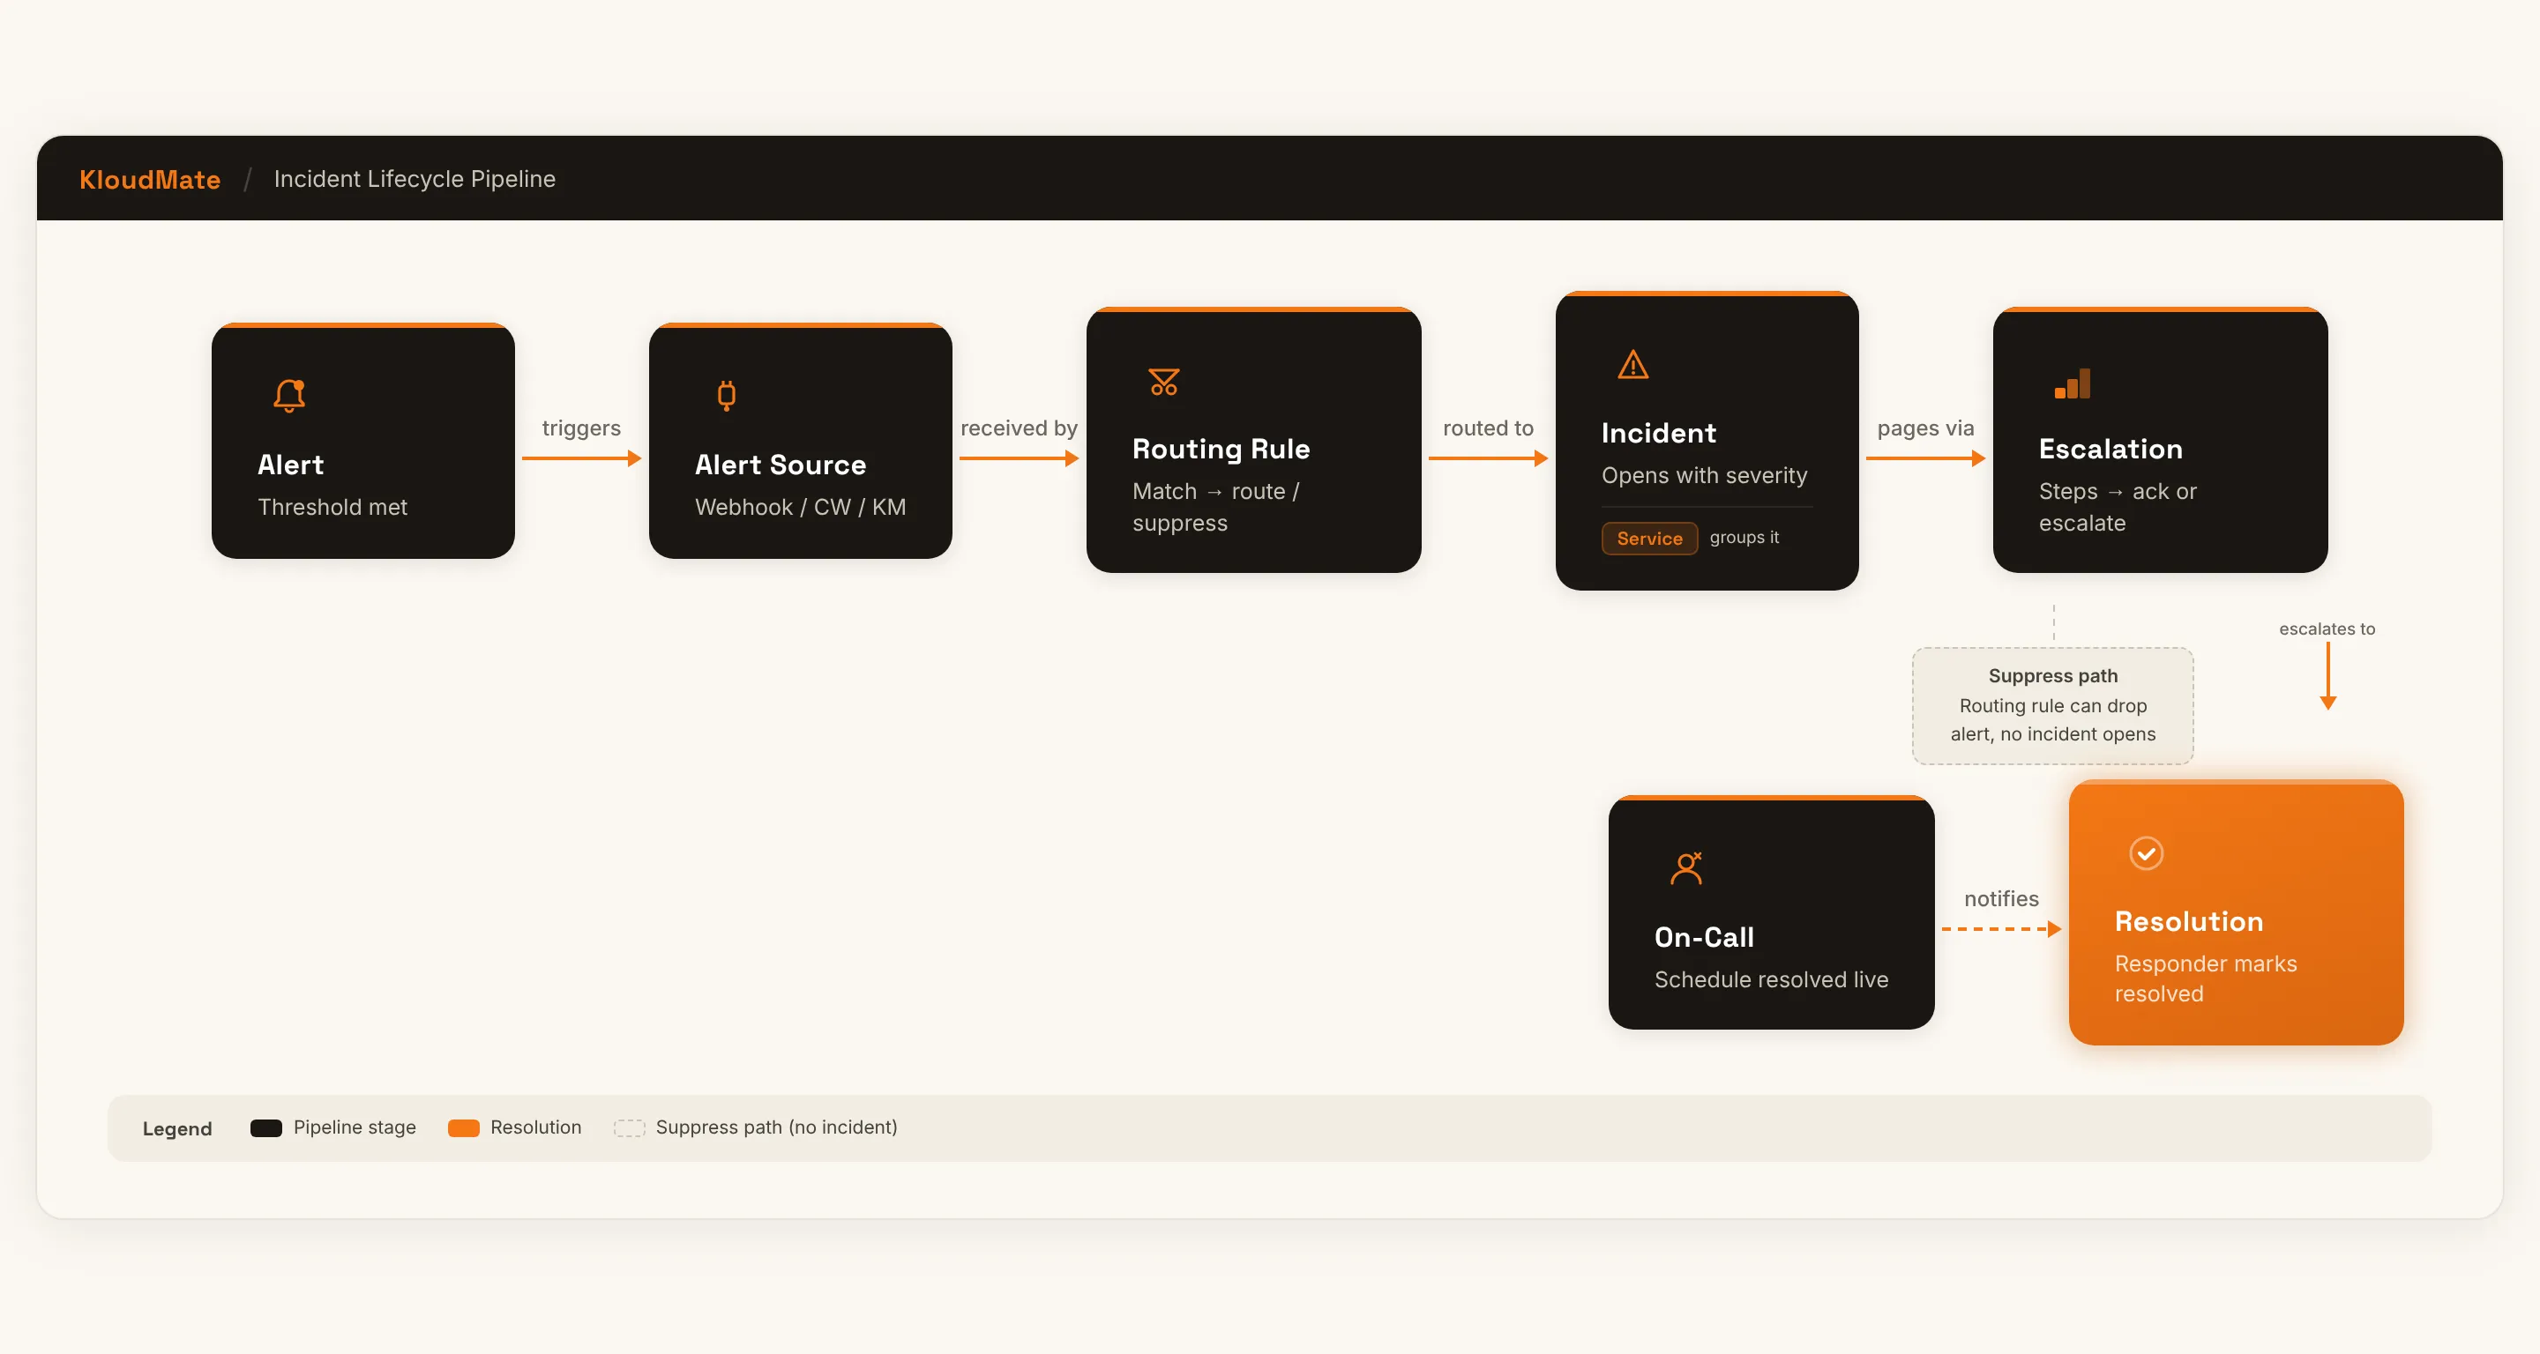
Task: Click the plug icon on Alert Source card
Action: point(727,395)
